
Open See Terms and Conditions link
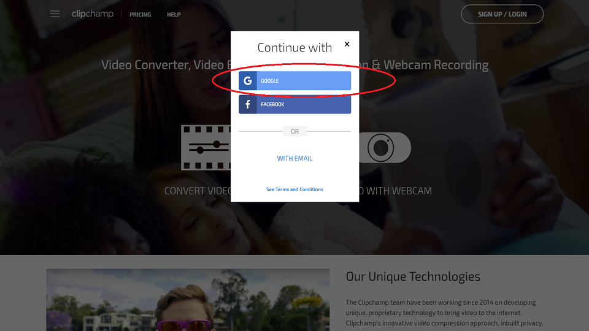294,189
